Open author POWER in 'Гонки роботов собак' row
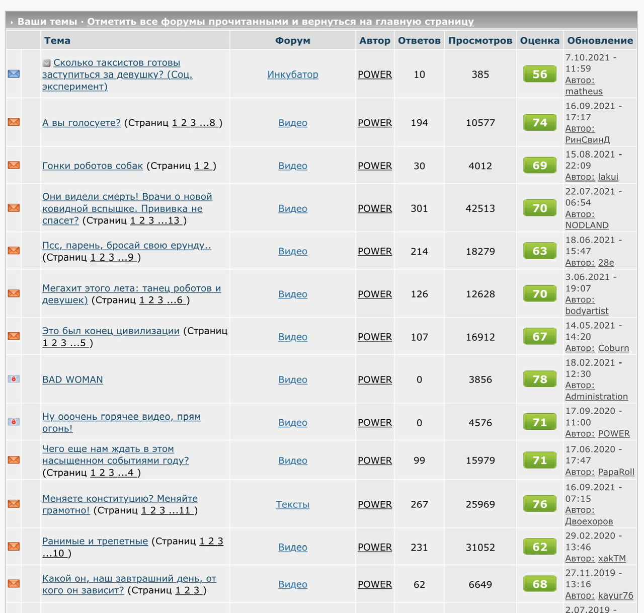 pos(375,166)
